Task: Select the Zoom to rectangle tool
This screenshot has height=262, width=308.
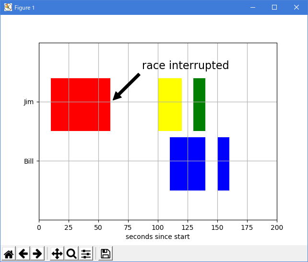Action: click(71, 253)
